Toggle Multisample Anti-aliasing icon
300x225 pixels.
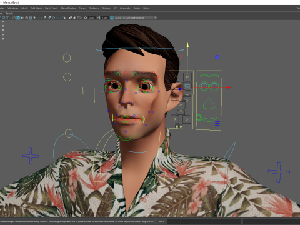click(54, 17)
